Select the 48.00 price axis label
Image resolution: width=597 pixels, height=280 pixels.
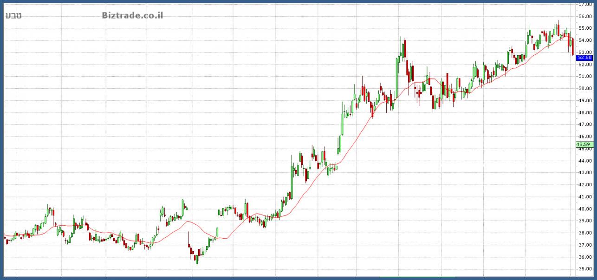(584, 113)
